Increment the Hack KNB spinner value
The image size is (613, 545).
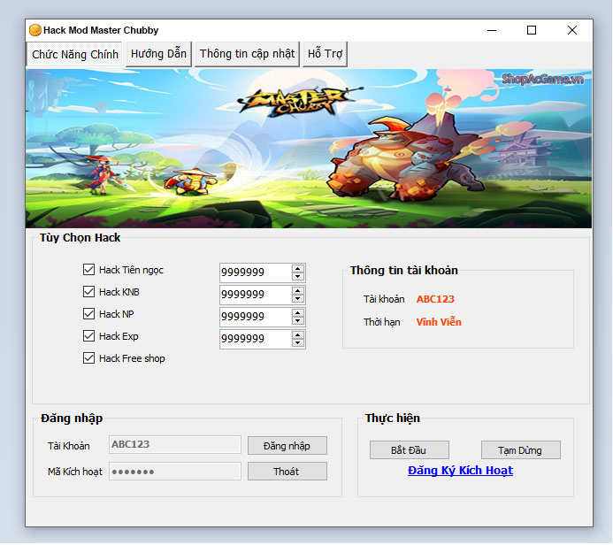pos(298,291)
